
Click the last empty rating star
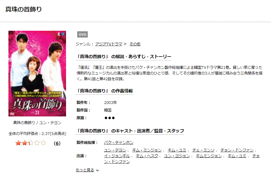43,143
